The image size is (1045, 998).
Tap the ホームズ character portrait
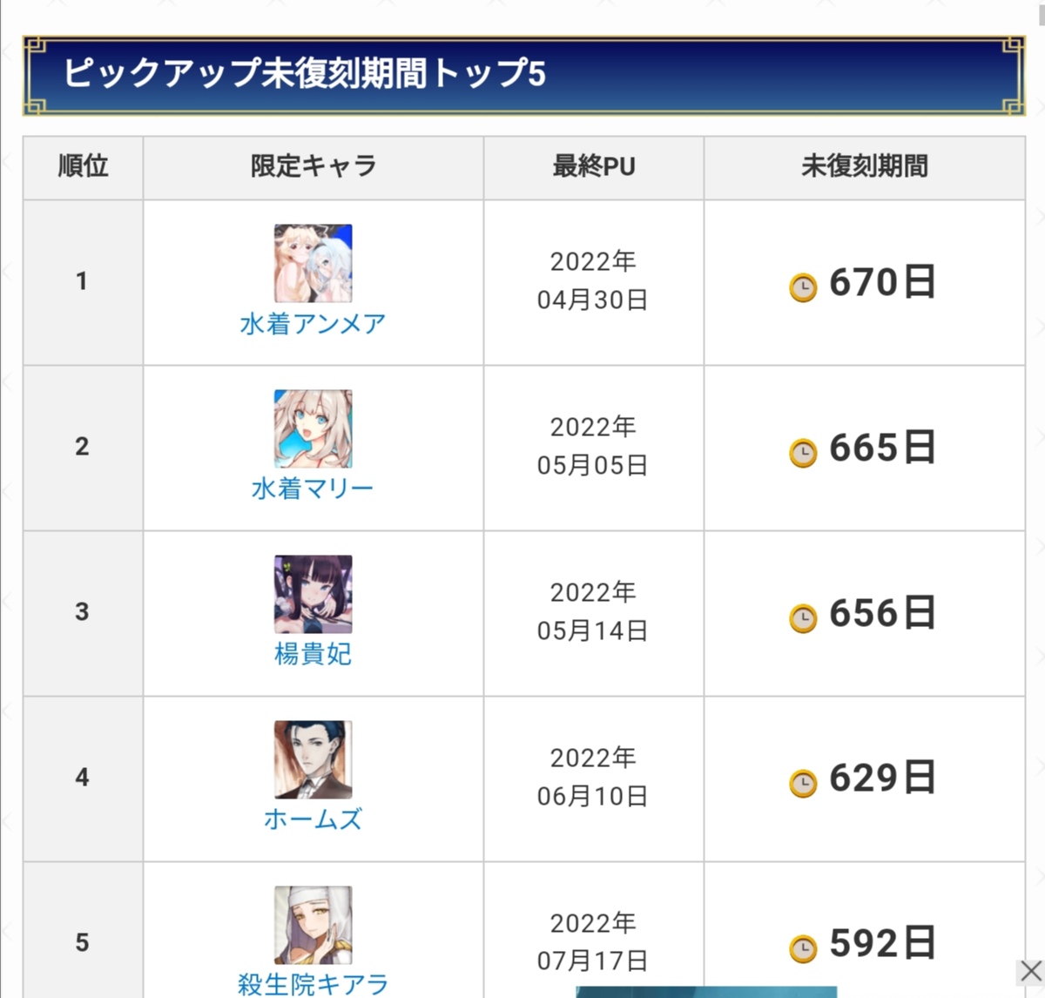tap(313, 759)
